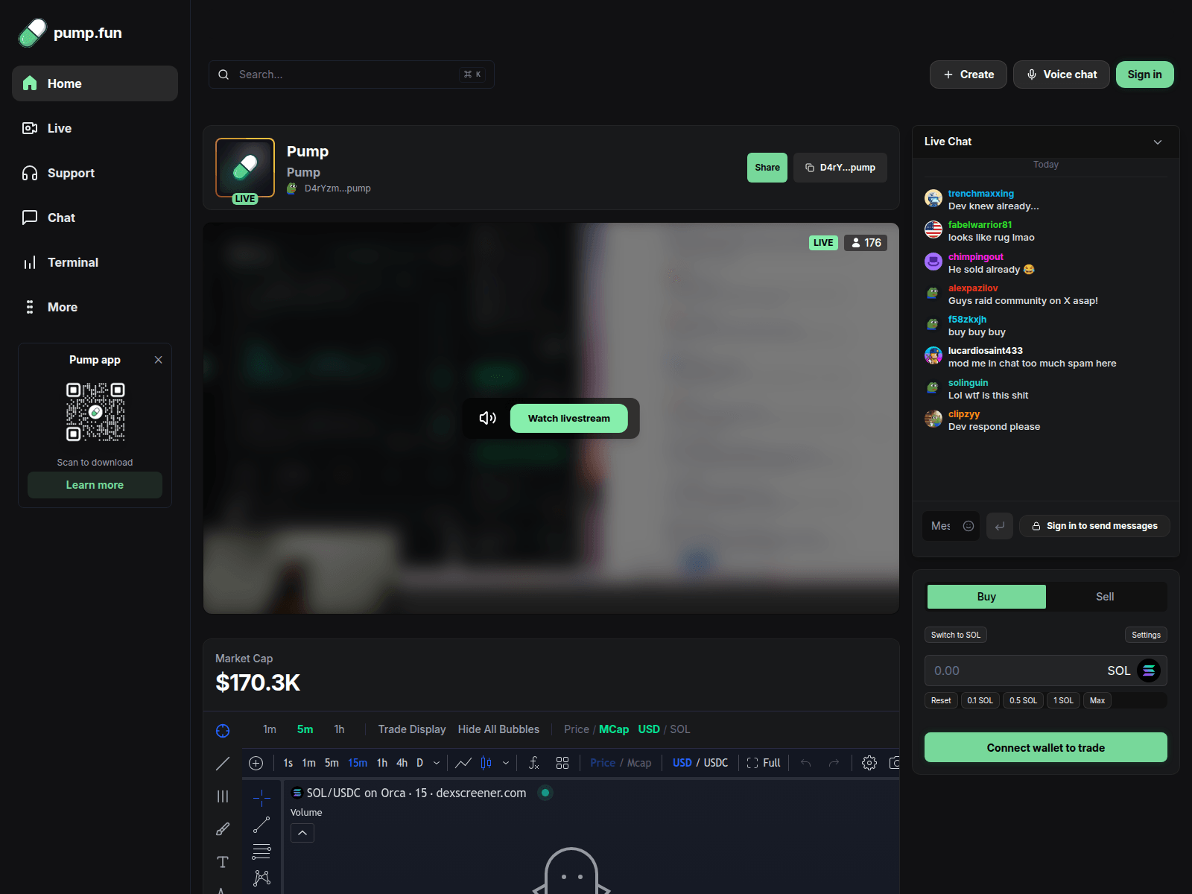This screenshot has width=1192, height=894.
Task: Select the Max amount preset
Action: pyautogui.click(x=1097, y=700)
